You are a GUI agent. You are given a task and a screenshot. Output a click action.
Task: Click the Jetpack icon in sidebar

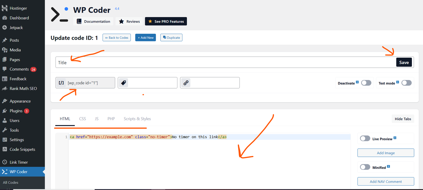point(4,28)
